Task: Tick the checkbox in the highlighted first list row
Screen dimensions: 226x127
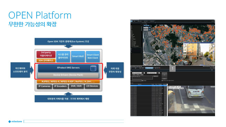Action: [165, 86]
